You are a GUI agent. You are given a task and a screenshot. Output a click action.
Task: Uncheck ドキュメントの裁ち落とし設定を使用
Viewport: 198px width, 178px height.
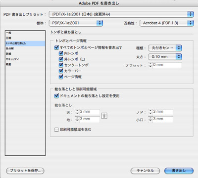click(x=56, y=96)
